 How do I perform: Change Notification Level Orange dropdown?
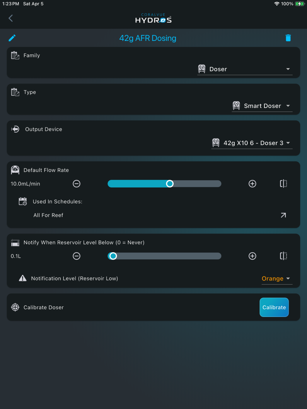click(x=277, y=279)
